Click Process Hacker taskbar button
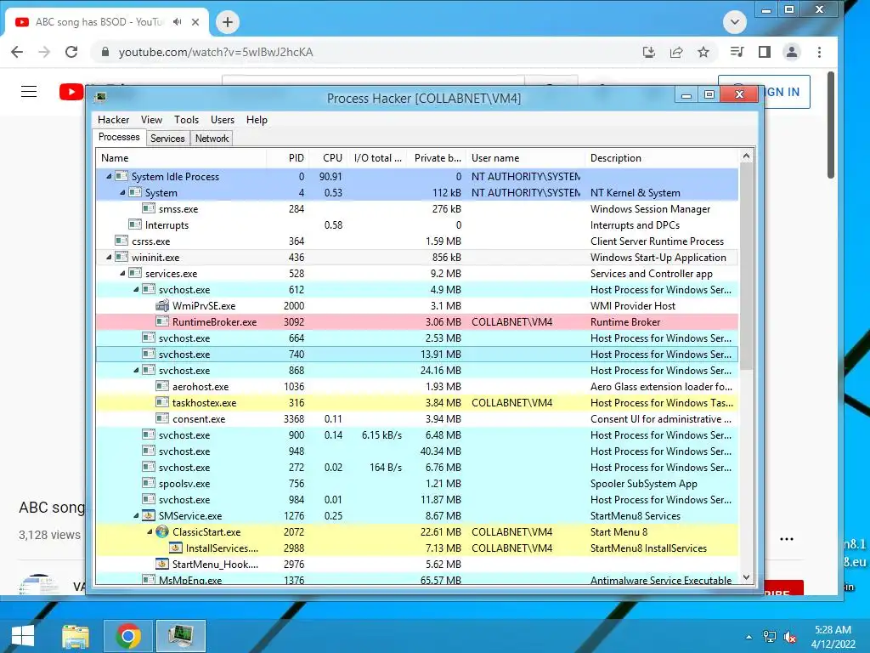Screen dimensions: 870x653 point(181,636)
